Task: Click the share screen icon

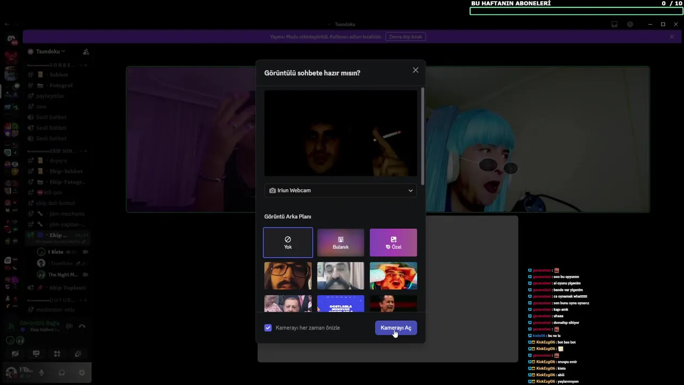Action: coord(36,353)
